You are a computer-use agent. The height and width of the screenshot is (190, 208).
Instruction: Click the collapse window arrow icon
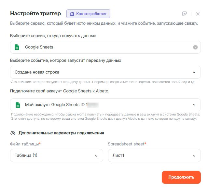(x=185, y=14)
